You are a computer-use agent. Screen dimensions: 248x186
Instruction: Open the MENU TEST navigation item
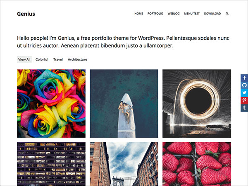click(192, 14)
